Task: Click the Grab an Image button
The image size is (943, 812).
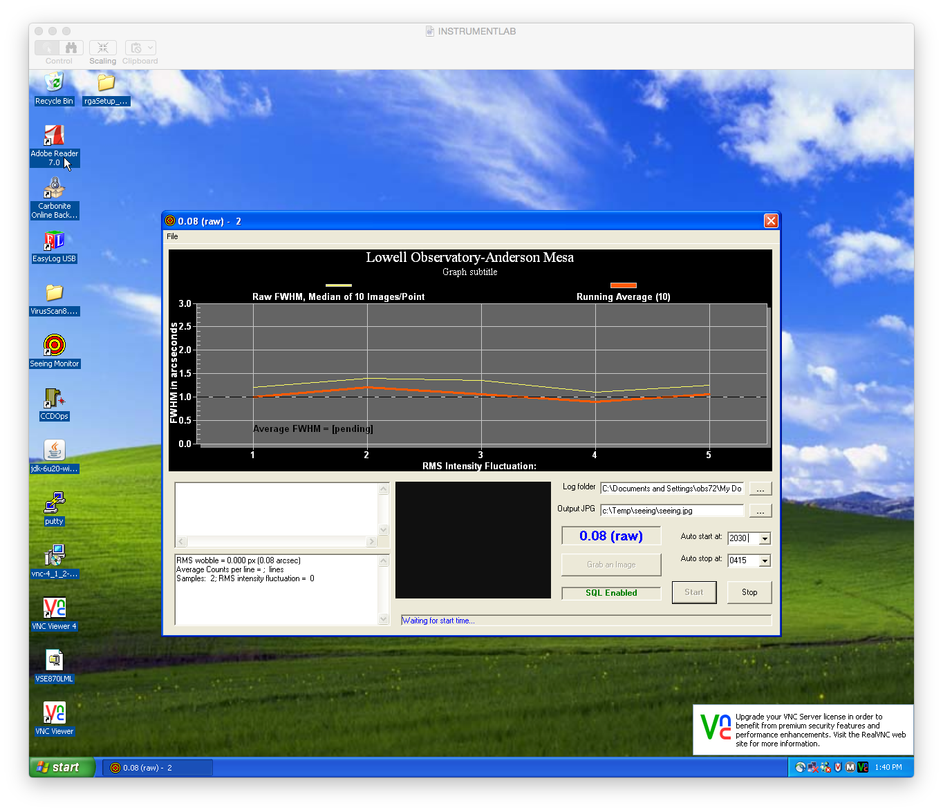Action: 611,565
